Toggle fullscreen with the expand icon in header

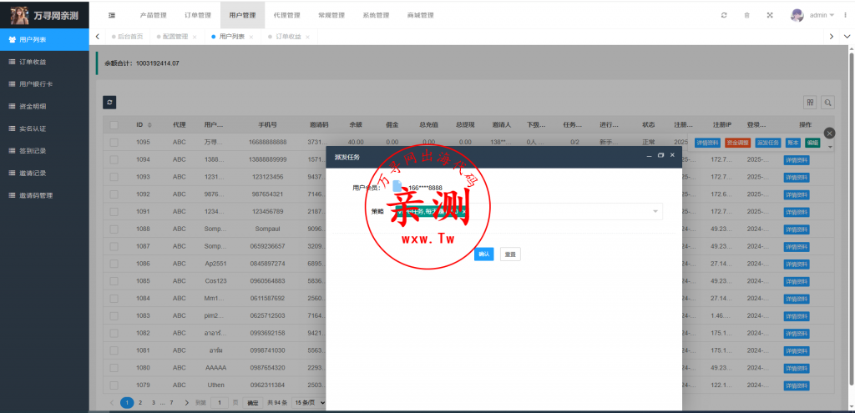[770, 15]
